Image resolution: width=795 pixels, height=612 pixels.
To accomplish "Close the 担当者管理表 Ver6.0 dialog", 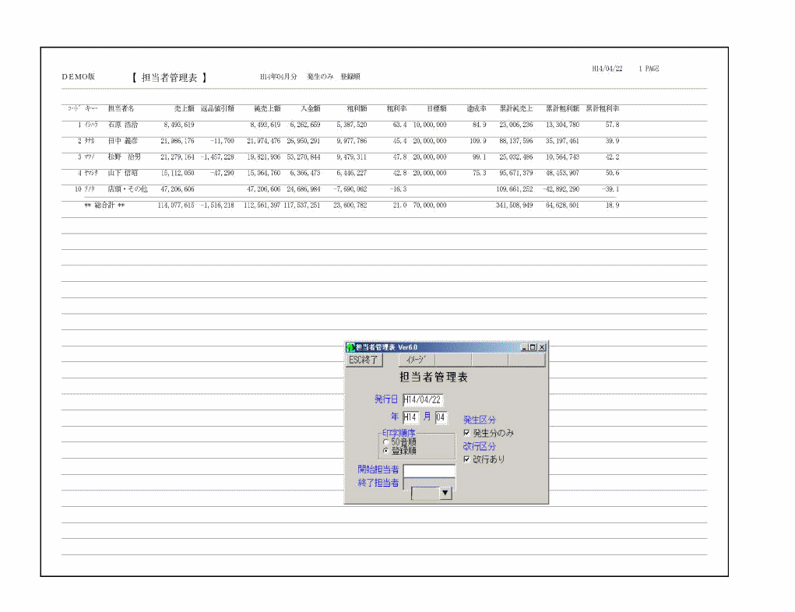I will coord(542,347).
